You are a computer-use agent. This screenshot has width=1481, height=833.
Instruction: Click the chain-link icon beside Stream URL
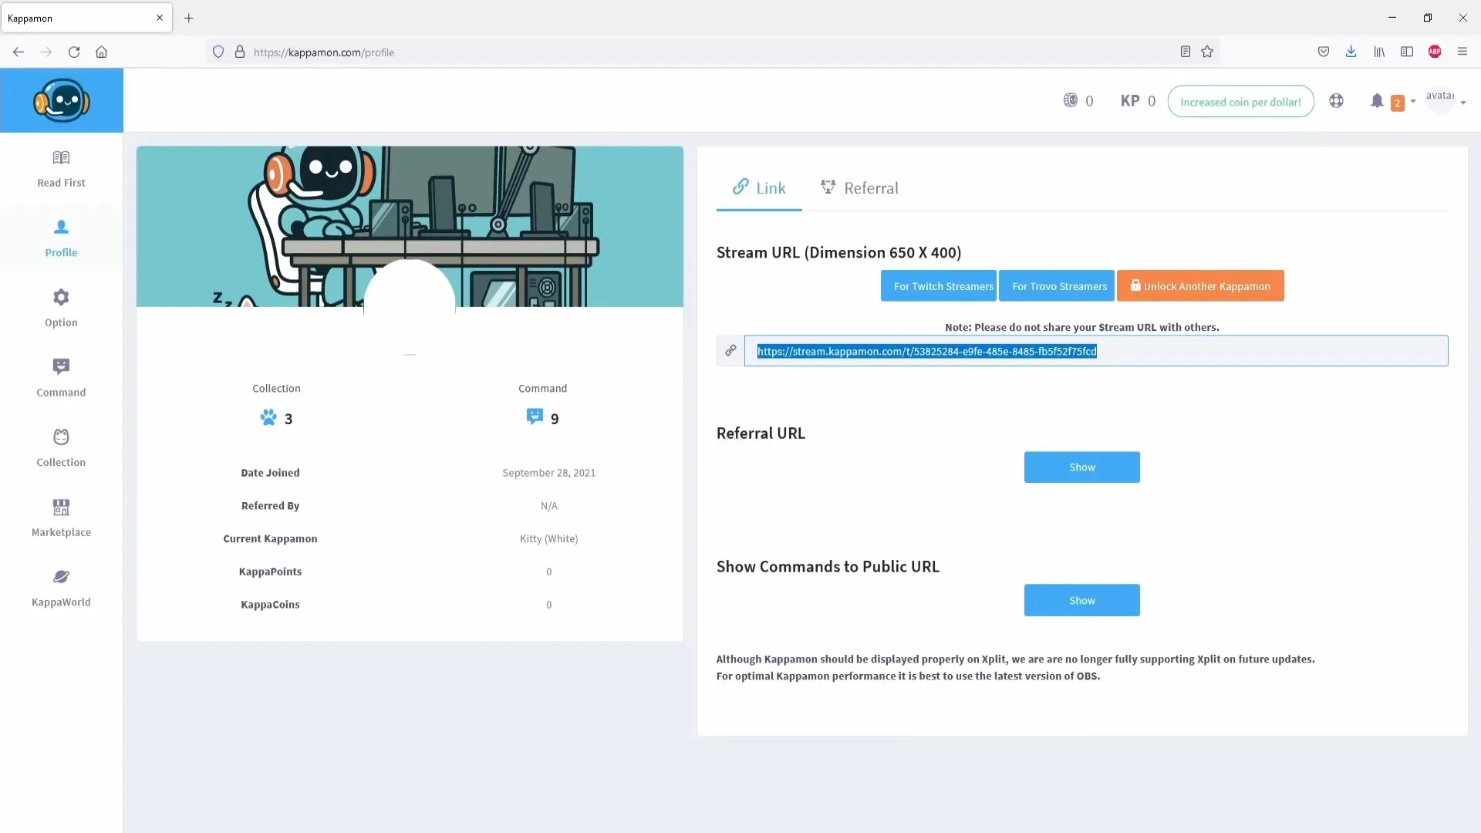pos(730,351)
